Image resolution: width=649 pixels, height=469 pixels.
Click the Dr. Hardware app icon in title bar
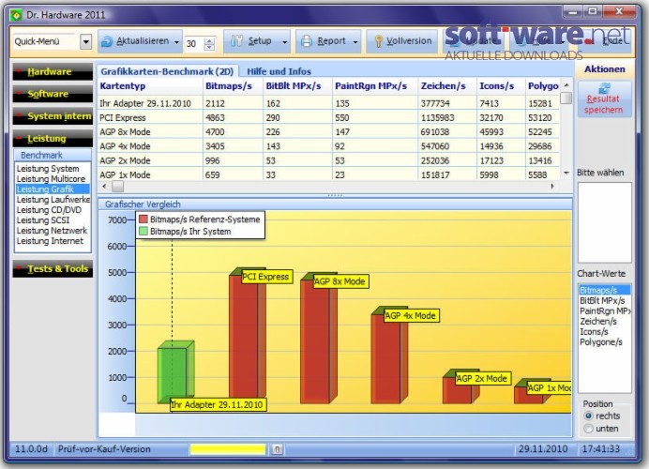coord(16,15)
